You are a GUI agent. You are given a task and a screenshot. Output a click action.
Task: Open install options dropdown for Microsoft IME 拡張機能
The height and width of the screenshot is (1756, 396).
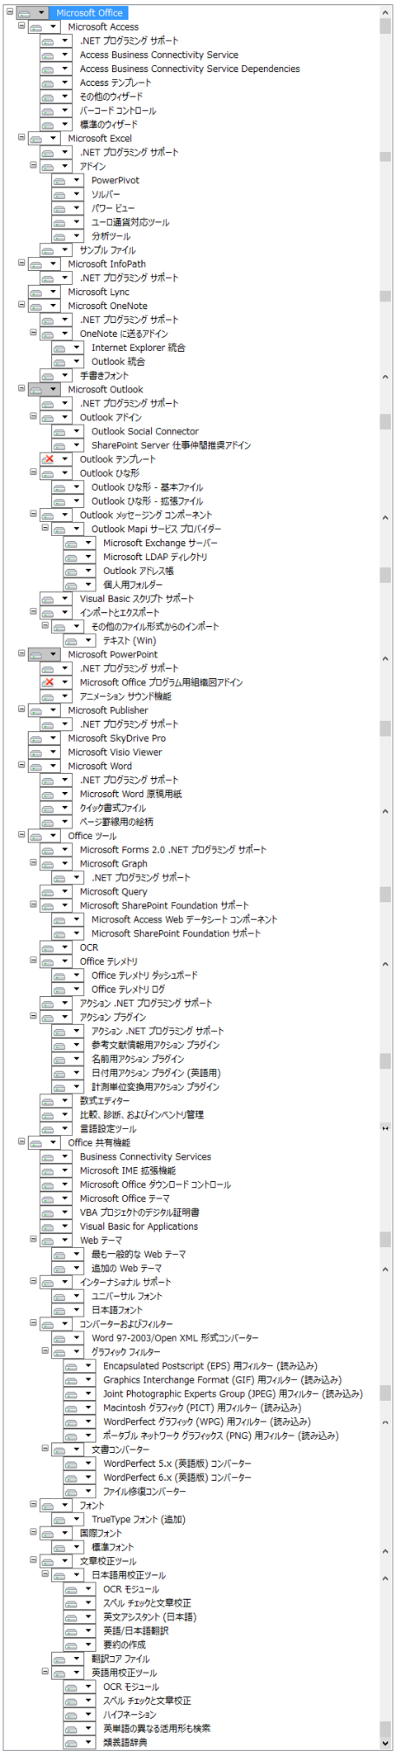[x=65, y=1171]
